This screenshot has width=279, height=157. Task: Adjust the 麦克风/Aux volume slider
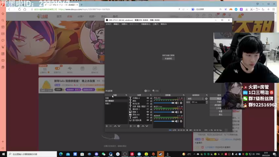[164, 112]
